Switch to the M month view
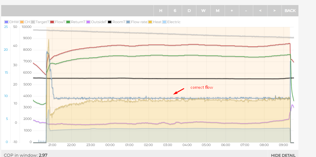316x157 pixels. click(x=218, y=11)
